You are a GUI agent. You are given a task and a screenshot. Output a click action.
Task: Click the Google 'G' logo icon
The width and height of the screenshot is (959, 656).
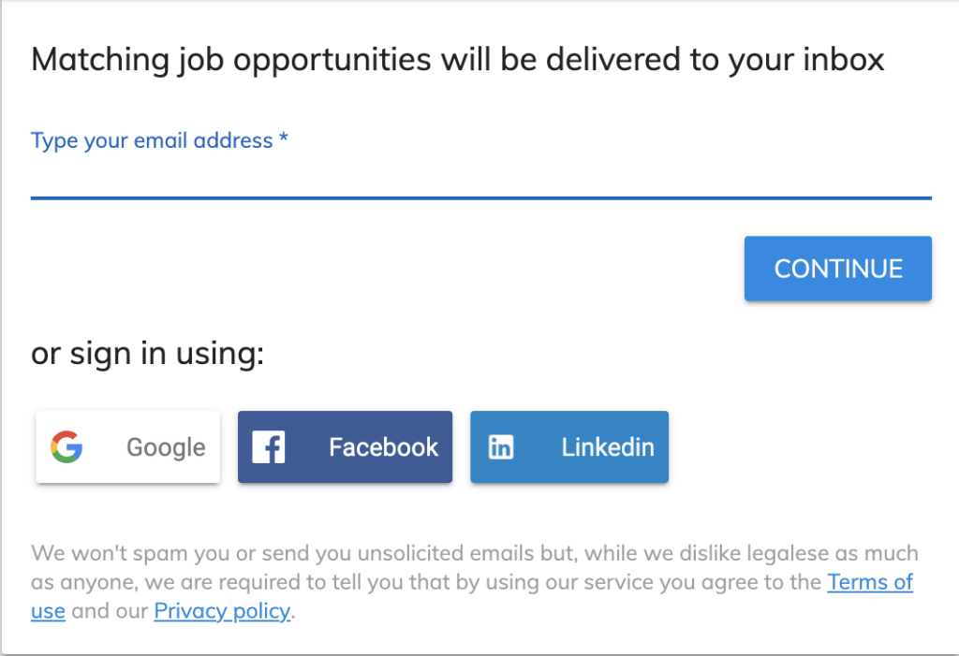click(x=66, y=447)
